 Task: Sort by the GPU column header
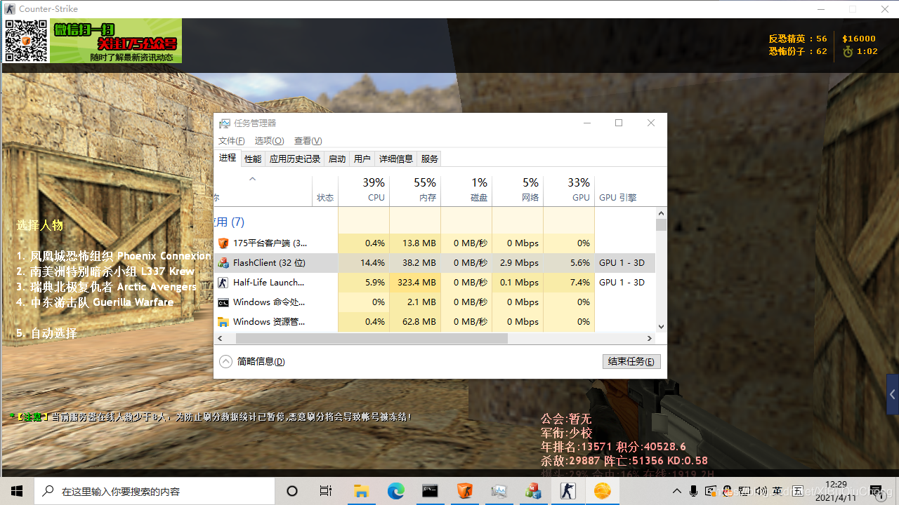(569, 190)
